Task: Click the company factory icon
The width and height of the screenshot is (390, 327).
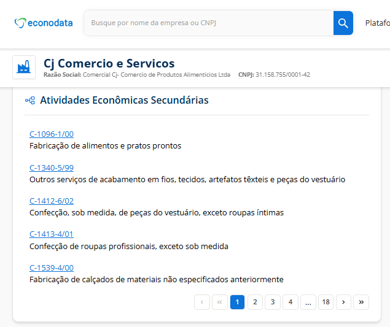Action: (24, 67)
